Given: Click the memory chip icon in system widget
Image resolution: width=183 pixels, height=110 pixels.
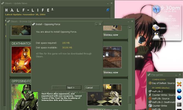Looking at the screenshot, I should click(156, 28).
